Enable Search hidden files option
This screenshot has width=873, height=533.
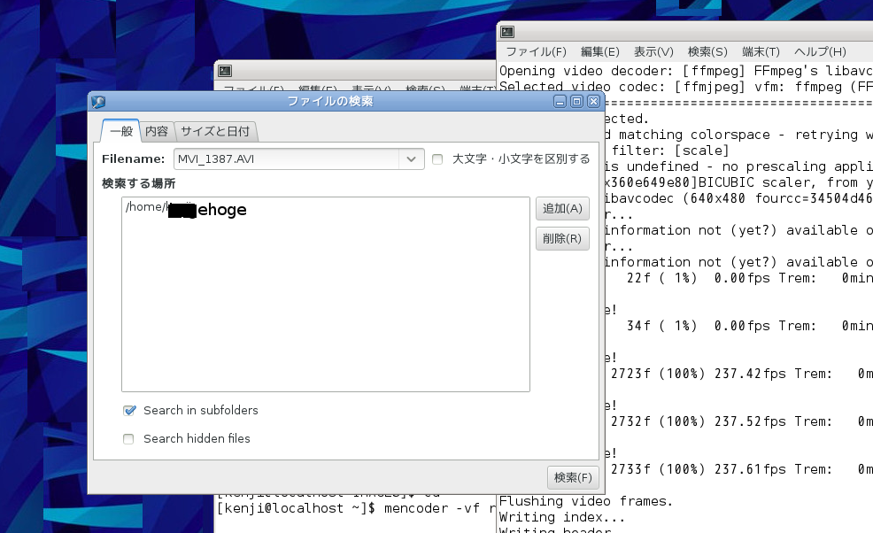click(x=129, y=439)
